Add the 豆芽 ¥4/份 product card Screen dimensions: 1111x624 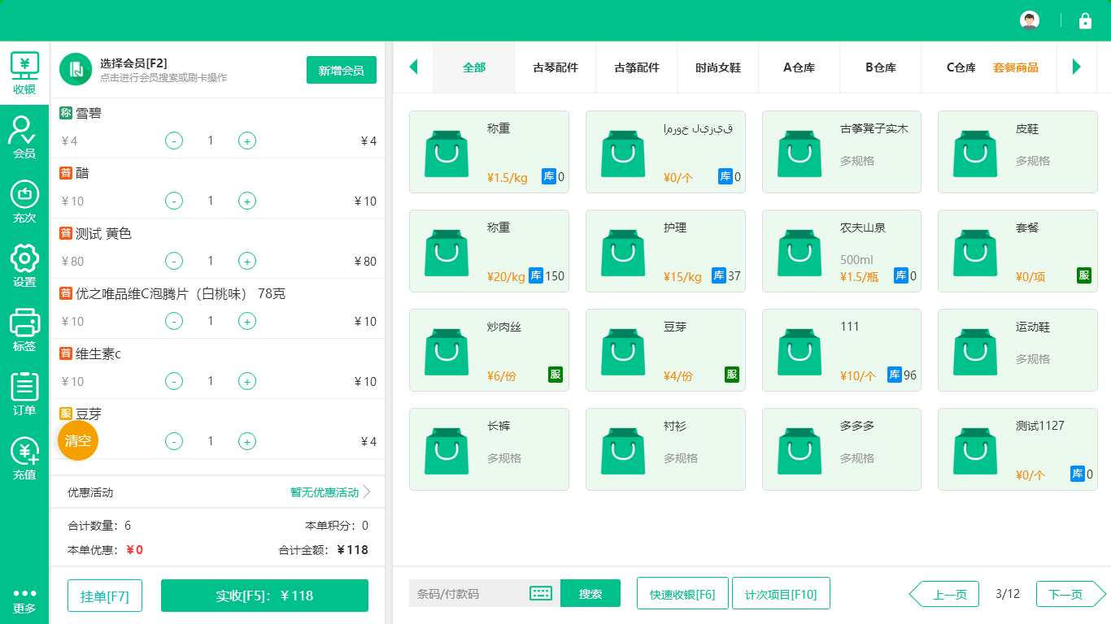click(665, 350)
